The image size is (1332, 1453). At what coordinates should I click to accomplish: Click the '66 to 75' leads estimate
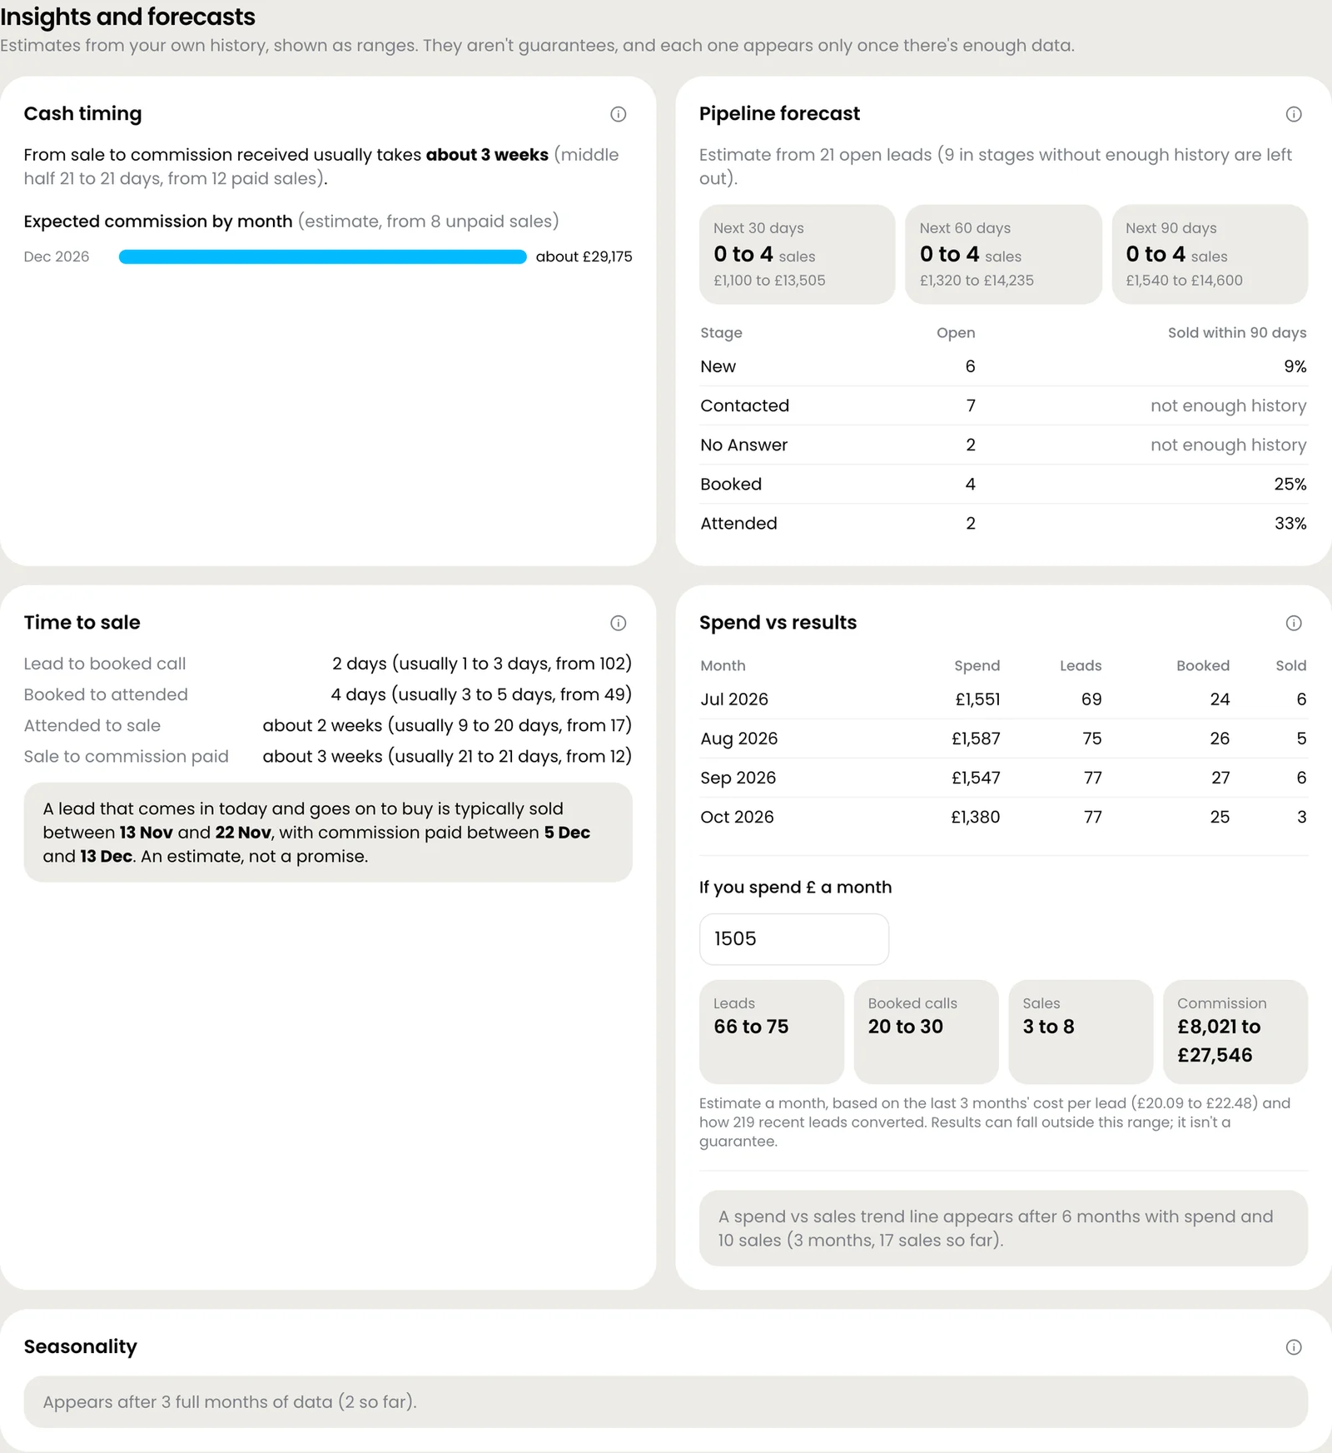(751, 1027)
